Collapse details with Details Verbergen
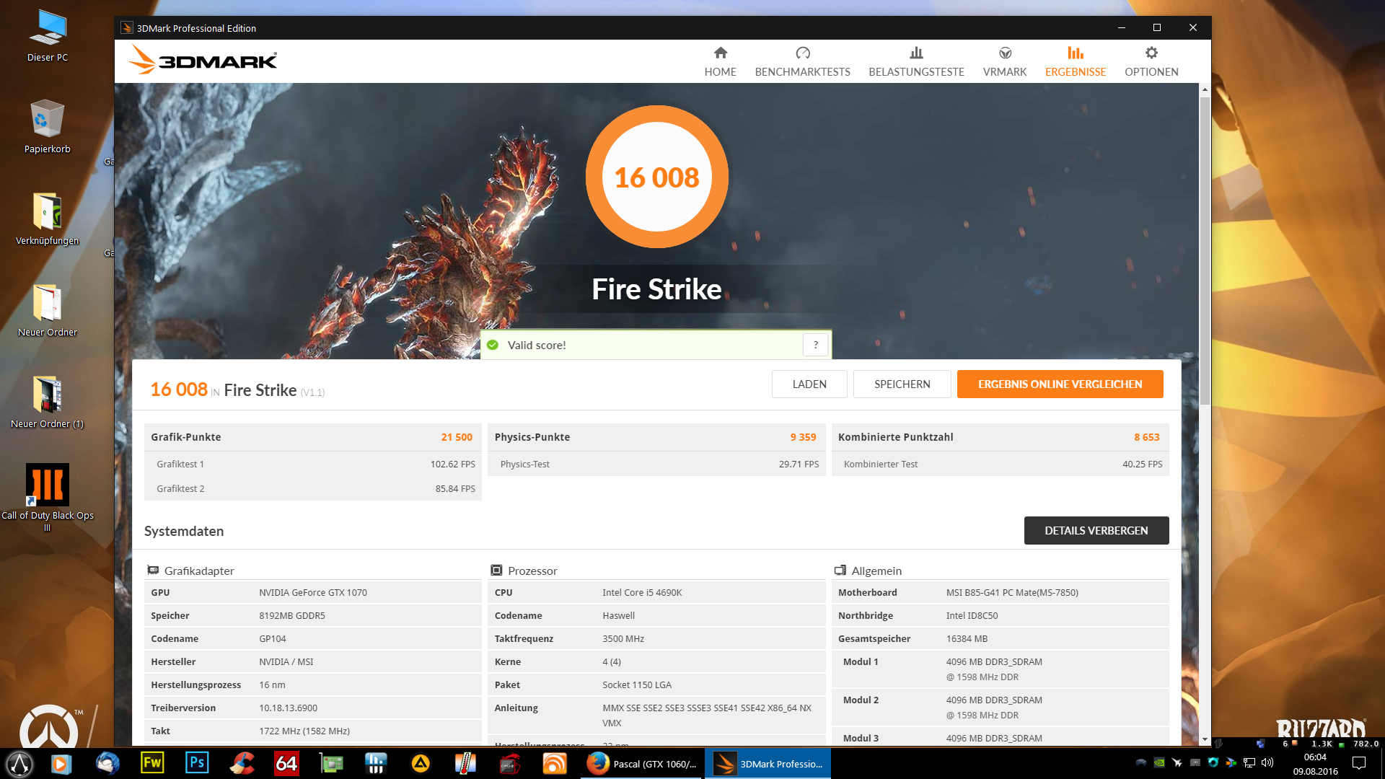 pyautogui.click(x=1096, y=531)
